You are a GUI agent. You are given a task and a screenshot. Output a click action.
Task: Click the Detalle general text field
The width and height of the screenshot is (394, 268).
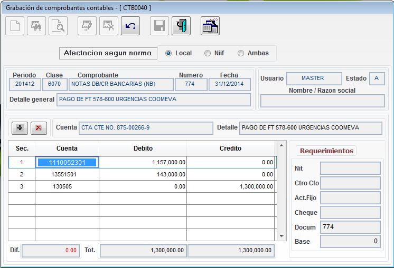coord(154,100)
